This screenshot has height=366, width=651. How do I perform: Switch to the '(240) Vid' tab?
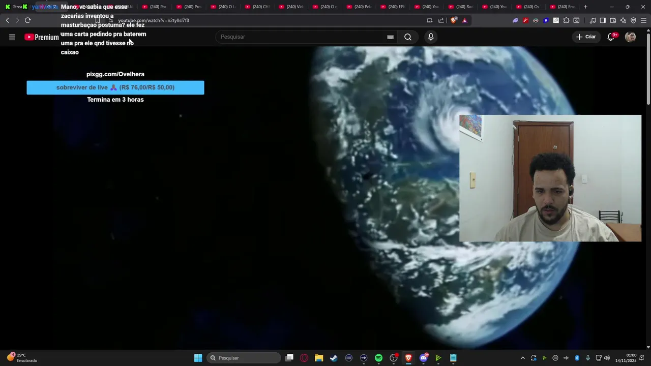pyautogui.click(x=291, y=7)
